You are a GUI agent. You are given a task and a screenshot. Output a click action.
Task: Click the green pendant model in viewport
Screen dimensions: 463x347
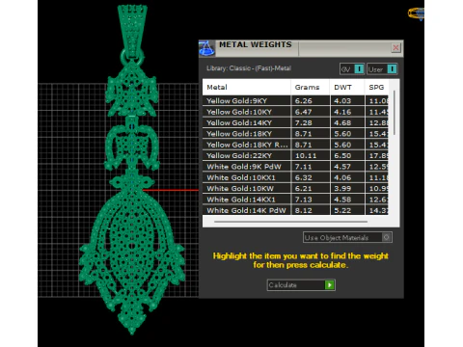[x=132, y=171]
